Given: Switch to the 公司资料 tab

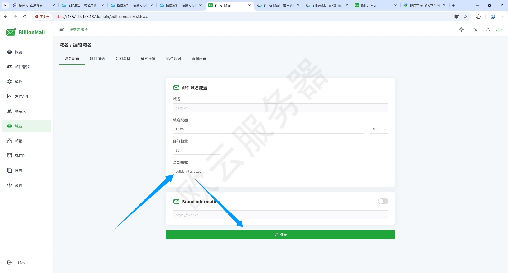Looking at the screenshot, I should (x=123, y=59).
